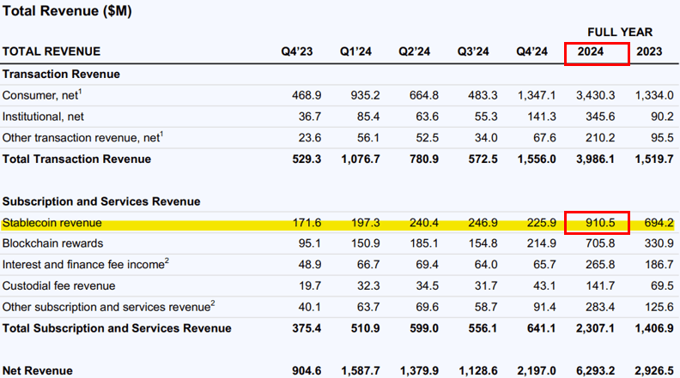Select the Q4'24 column header
680x378 pixels.
[x=531, y=51]
